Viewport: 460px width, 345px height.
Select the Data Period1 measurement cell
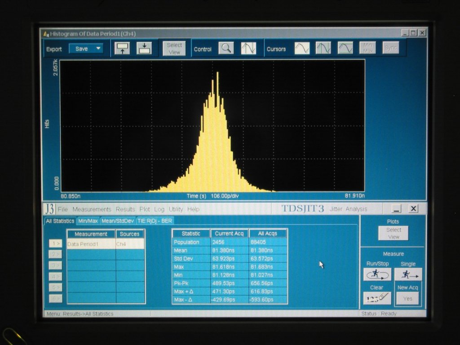pos(91,244)
